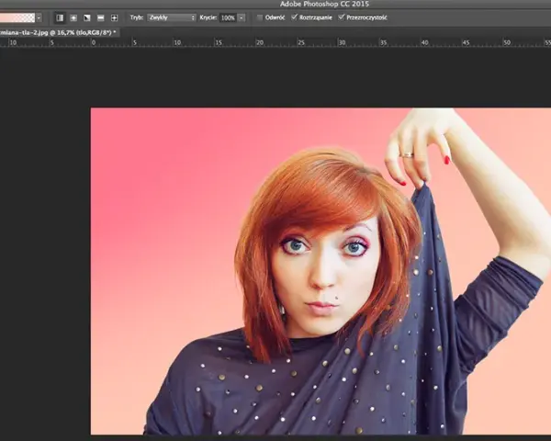Open the gradient preview swatch editor

coord(17,17)
